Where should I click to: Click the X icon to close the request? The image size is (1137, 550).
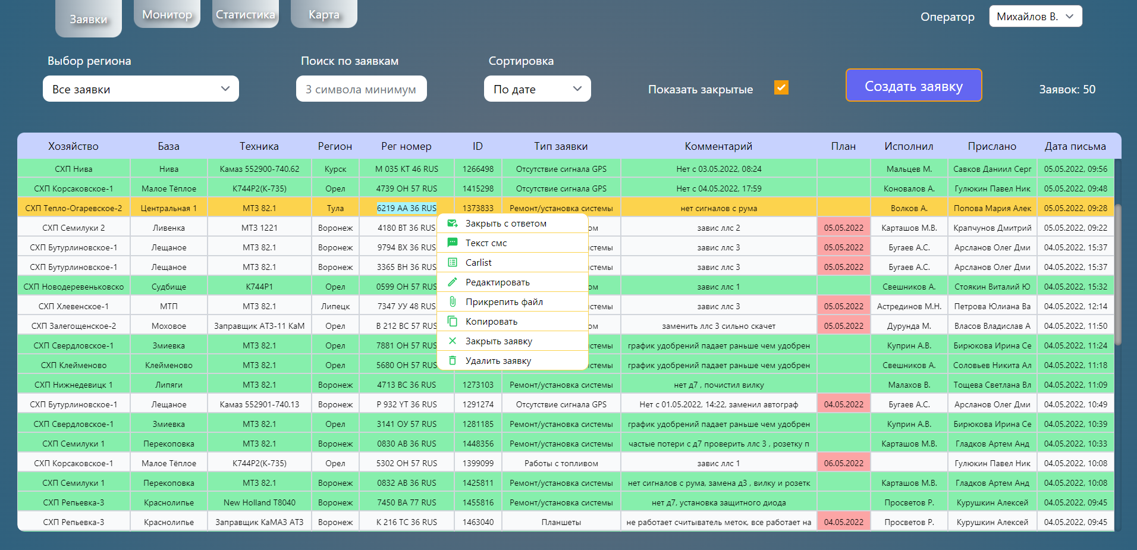click(453, 340)
